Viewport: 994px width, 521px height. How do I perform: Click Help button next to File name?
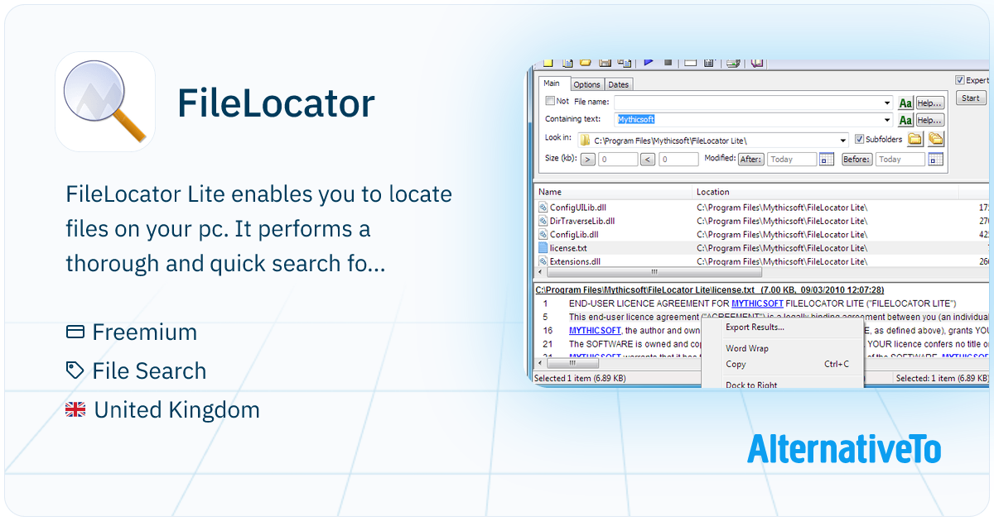[x=930, y=103]
